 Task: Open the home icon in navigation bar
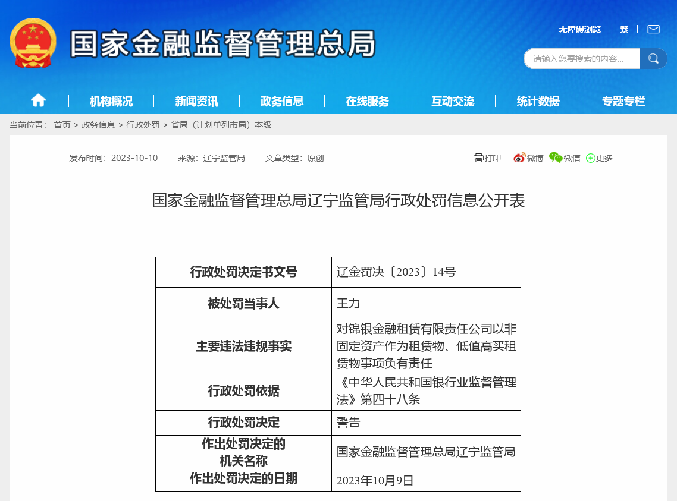[x=39, y=100]
